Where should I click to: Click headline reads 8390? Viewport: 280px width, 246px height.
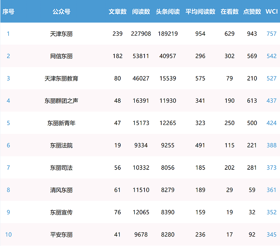pyautogui.click(x=168, y=212)
